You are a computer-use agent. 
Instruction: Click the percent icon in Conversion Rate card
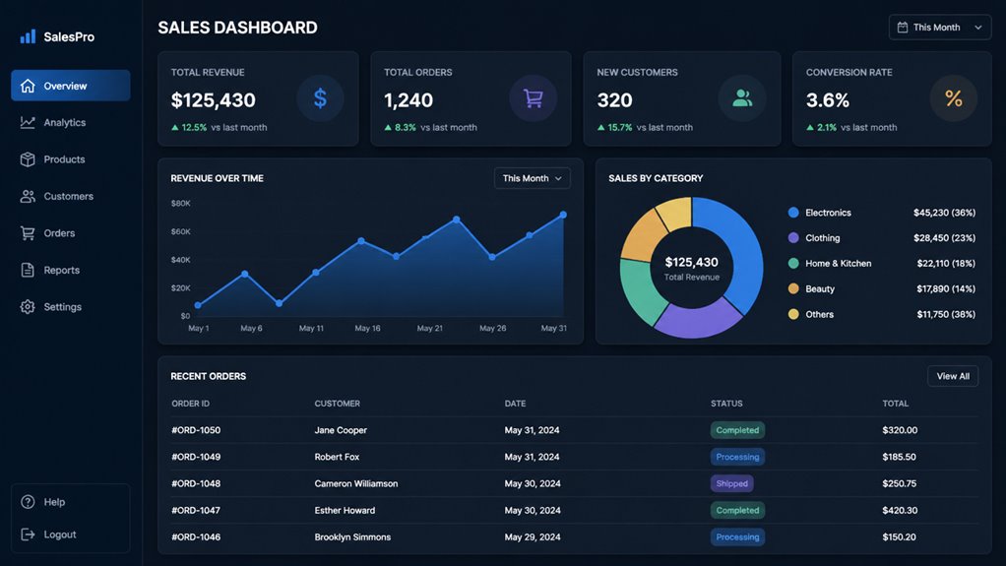954,98
